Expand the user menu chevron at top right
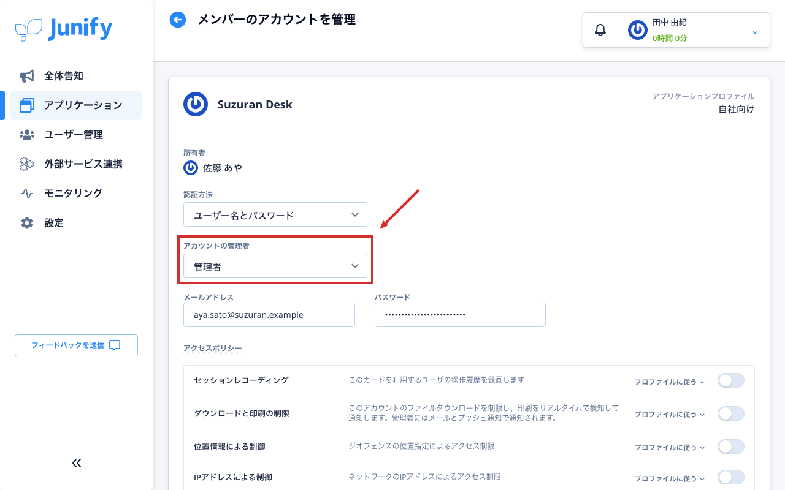Screen dimensions: 785x490 click(x=755, y=32)
